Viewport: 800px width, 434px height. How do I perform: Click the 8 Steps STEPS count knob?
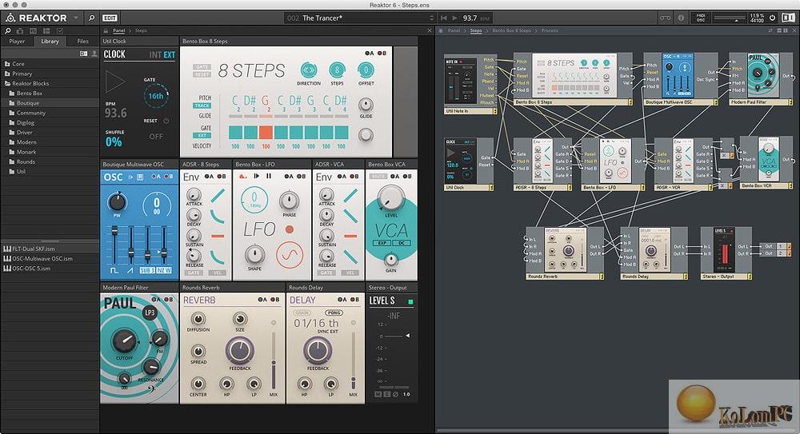click(x=337, y=70)
